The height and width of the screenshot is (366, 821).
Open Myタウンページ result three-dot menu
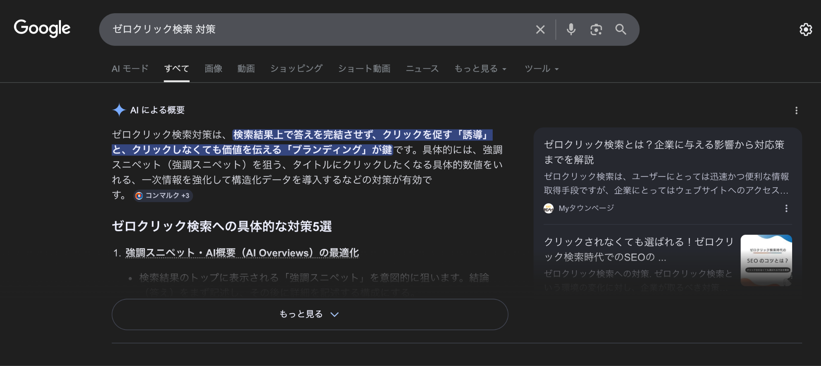click(x=786, y=208)
